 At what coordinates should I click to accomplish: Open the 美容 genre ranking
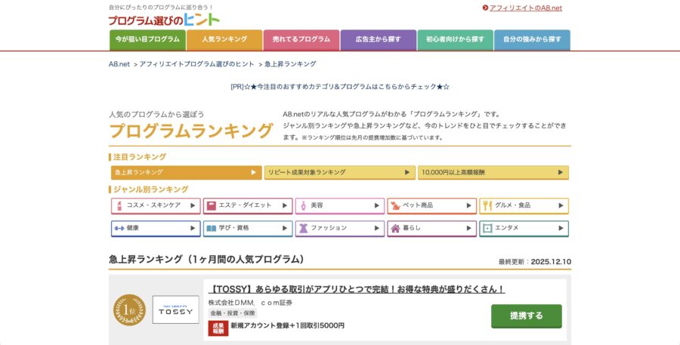point(340,206)
